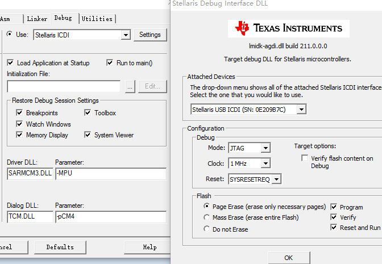The height and width of the screenshot is (264, 382).
Task: Toggle System Viewer checkbox
Action: [88, 135]
